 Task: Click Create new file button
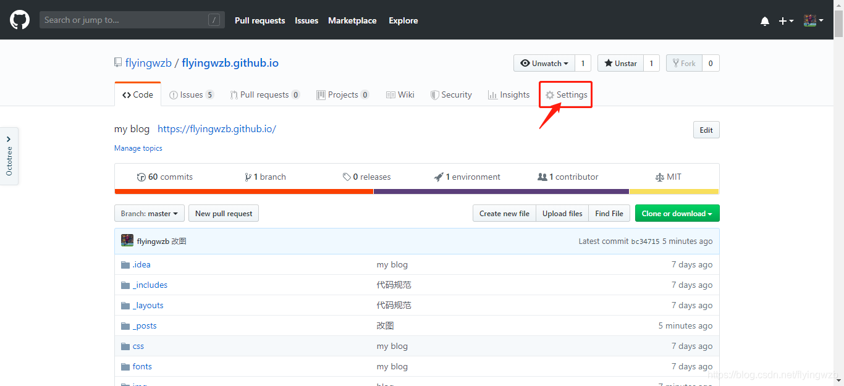pos(504,213)
